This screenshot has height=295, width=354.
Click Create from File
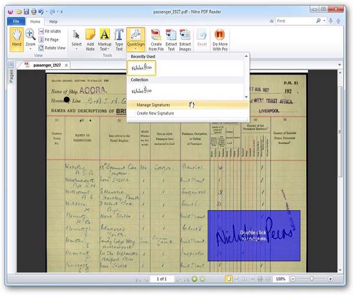156,40
